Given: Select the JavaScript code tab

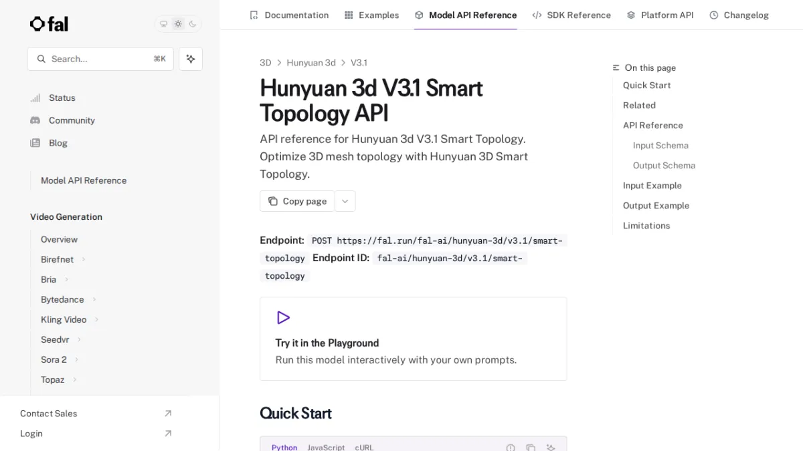Looking at the screenshot, I should (326, 448).
